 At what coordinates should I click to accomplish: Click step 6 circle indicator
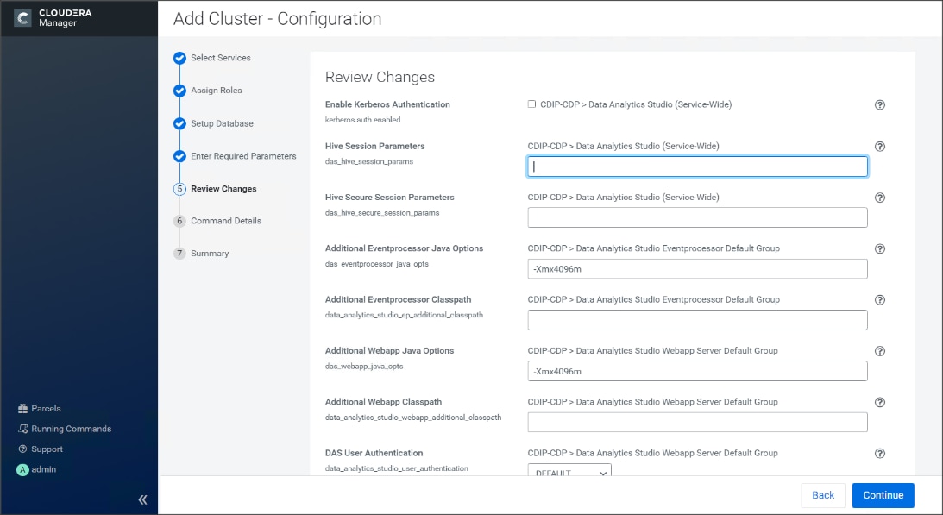179,221
